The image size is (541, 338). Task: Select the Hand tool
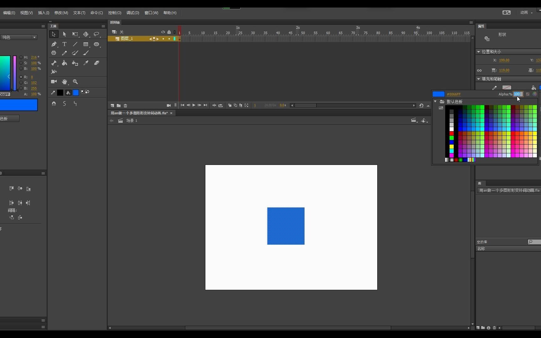click(x=64, y=81)
